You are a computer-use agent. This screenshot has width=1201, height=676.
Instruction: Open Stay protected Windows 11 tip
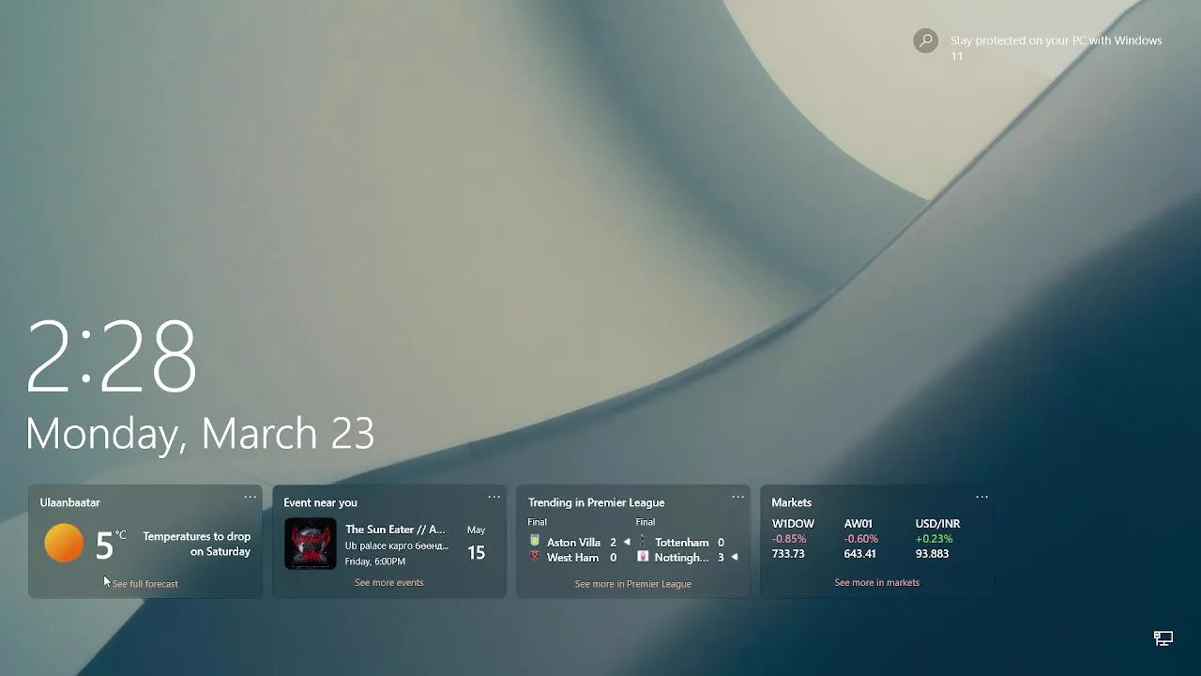[1056, 48]
